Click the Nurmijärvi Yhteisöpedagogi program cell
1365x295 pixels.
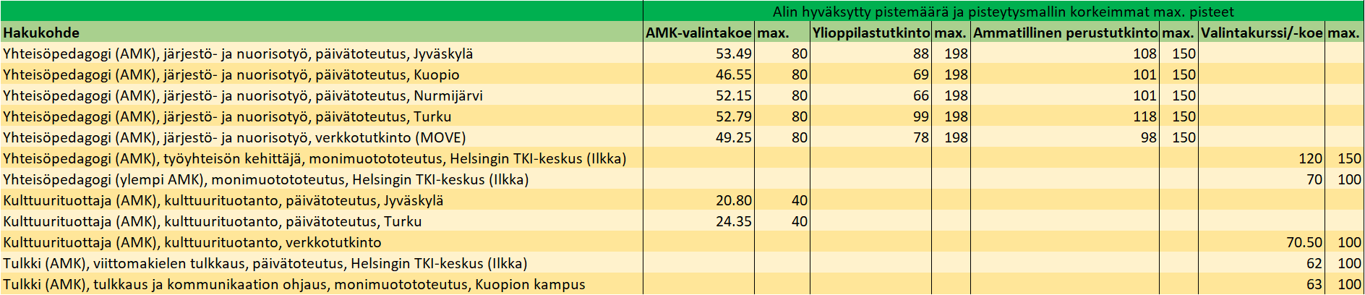pos(322,95)
